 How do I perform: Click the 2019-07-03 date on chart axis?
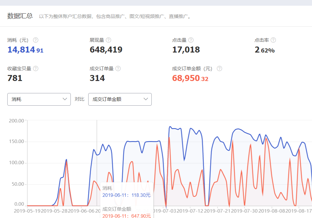pyautogui.click(x=164, y=210)
